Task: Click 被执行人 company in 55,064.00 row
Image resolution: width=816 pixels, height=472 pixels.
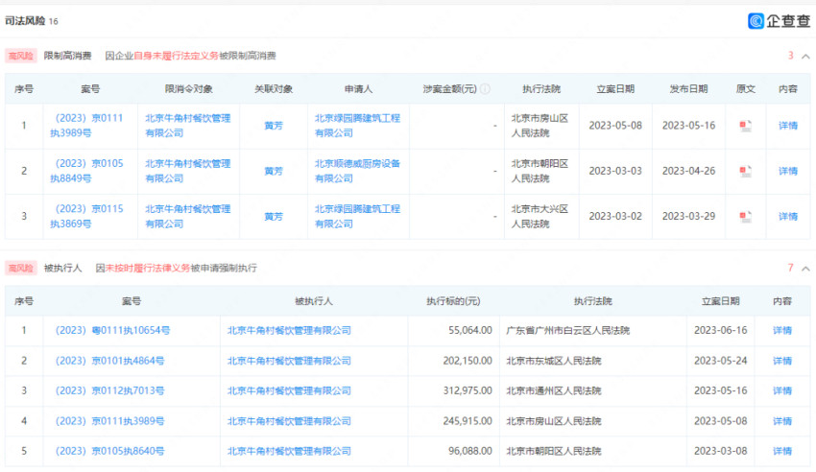Action: [289, 330]
